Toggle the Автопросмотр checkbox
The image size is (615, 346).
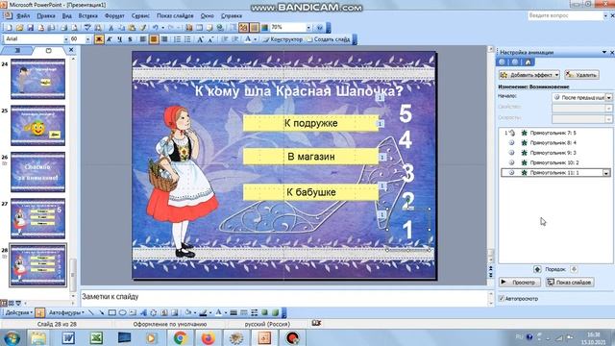click(501, 299)
